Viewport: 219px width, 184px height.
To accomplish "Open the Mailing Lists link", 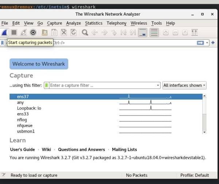I will click(124, 149).
